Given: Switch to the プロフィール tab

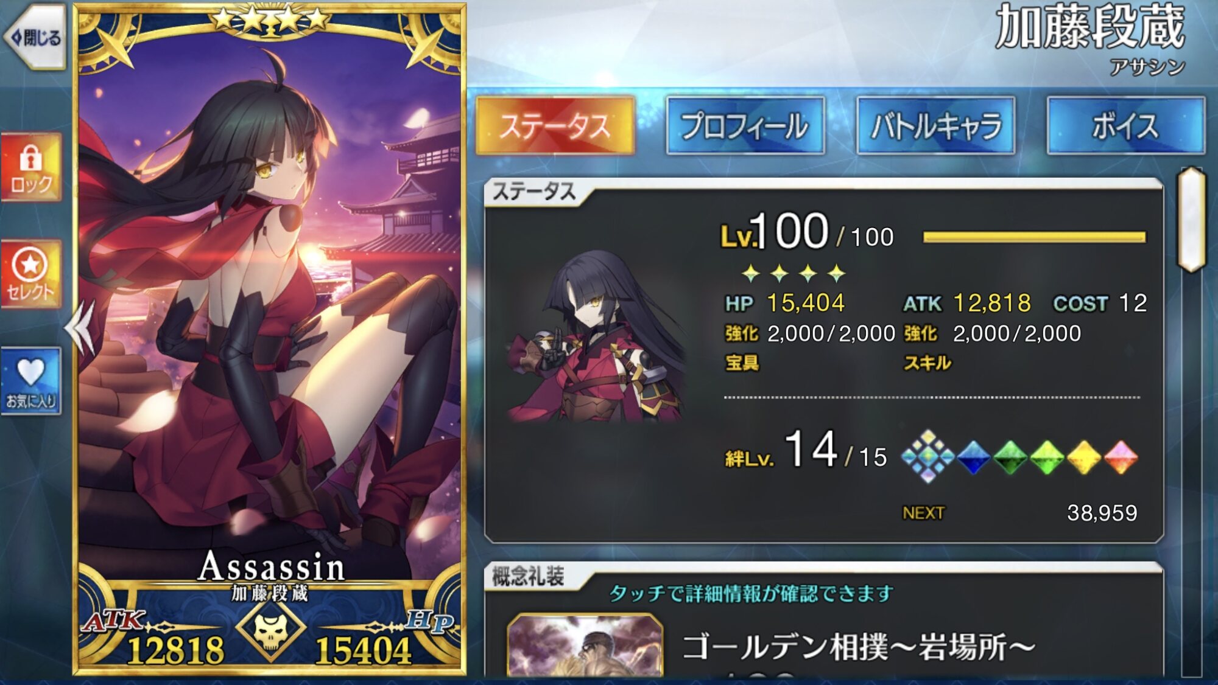Looking at the screenshot, I should coord(745,126).
